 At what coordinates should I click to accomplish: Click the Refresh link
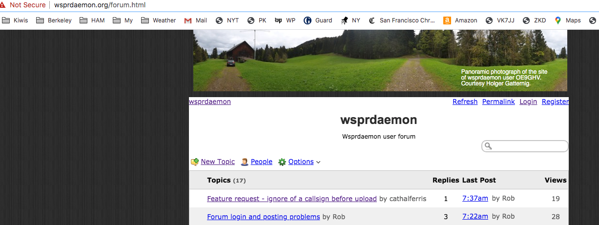click(465, 102)
